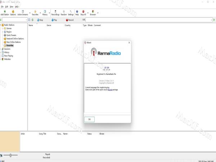Click the Song Title column header
This screenshot has height=162, width=216.
coord(42,134)
